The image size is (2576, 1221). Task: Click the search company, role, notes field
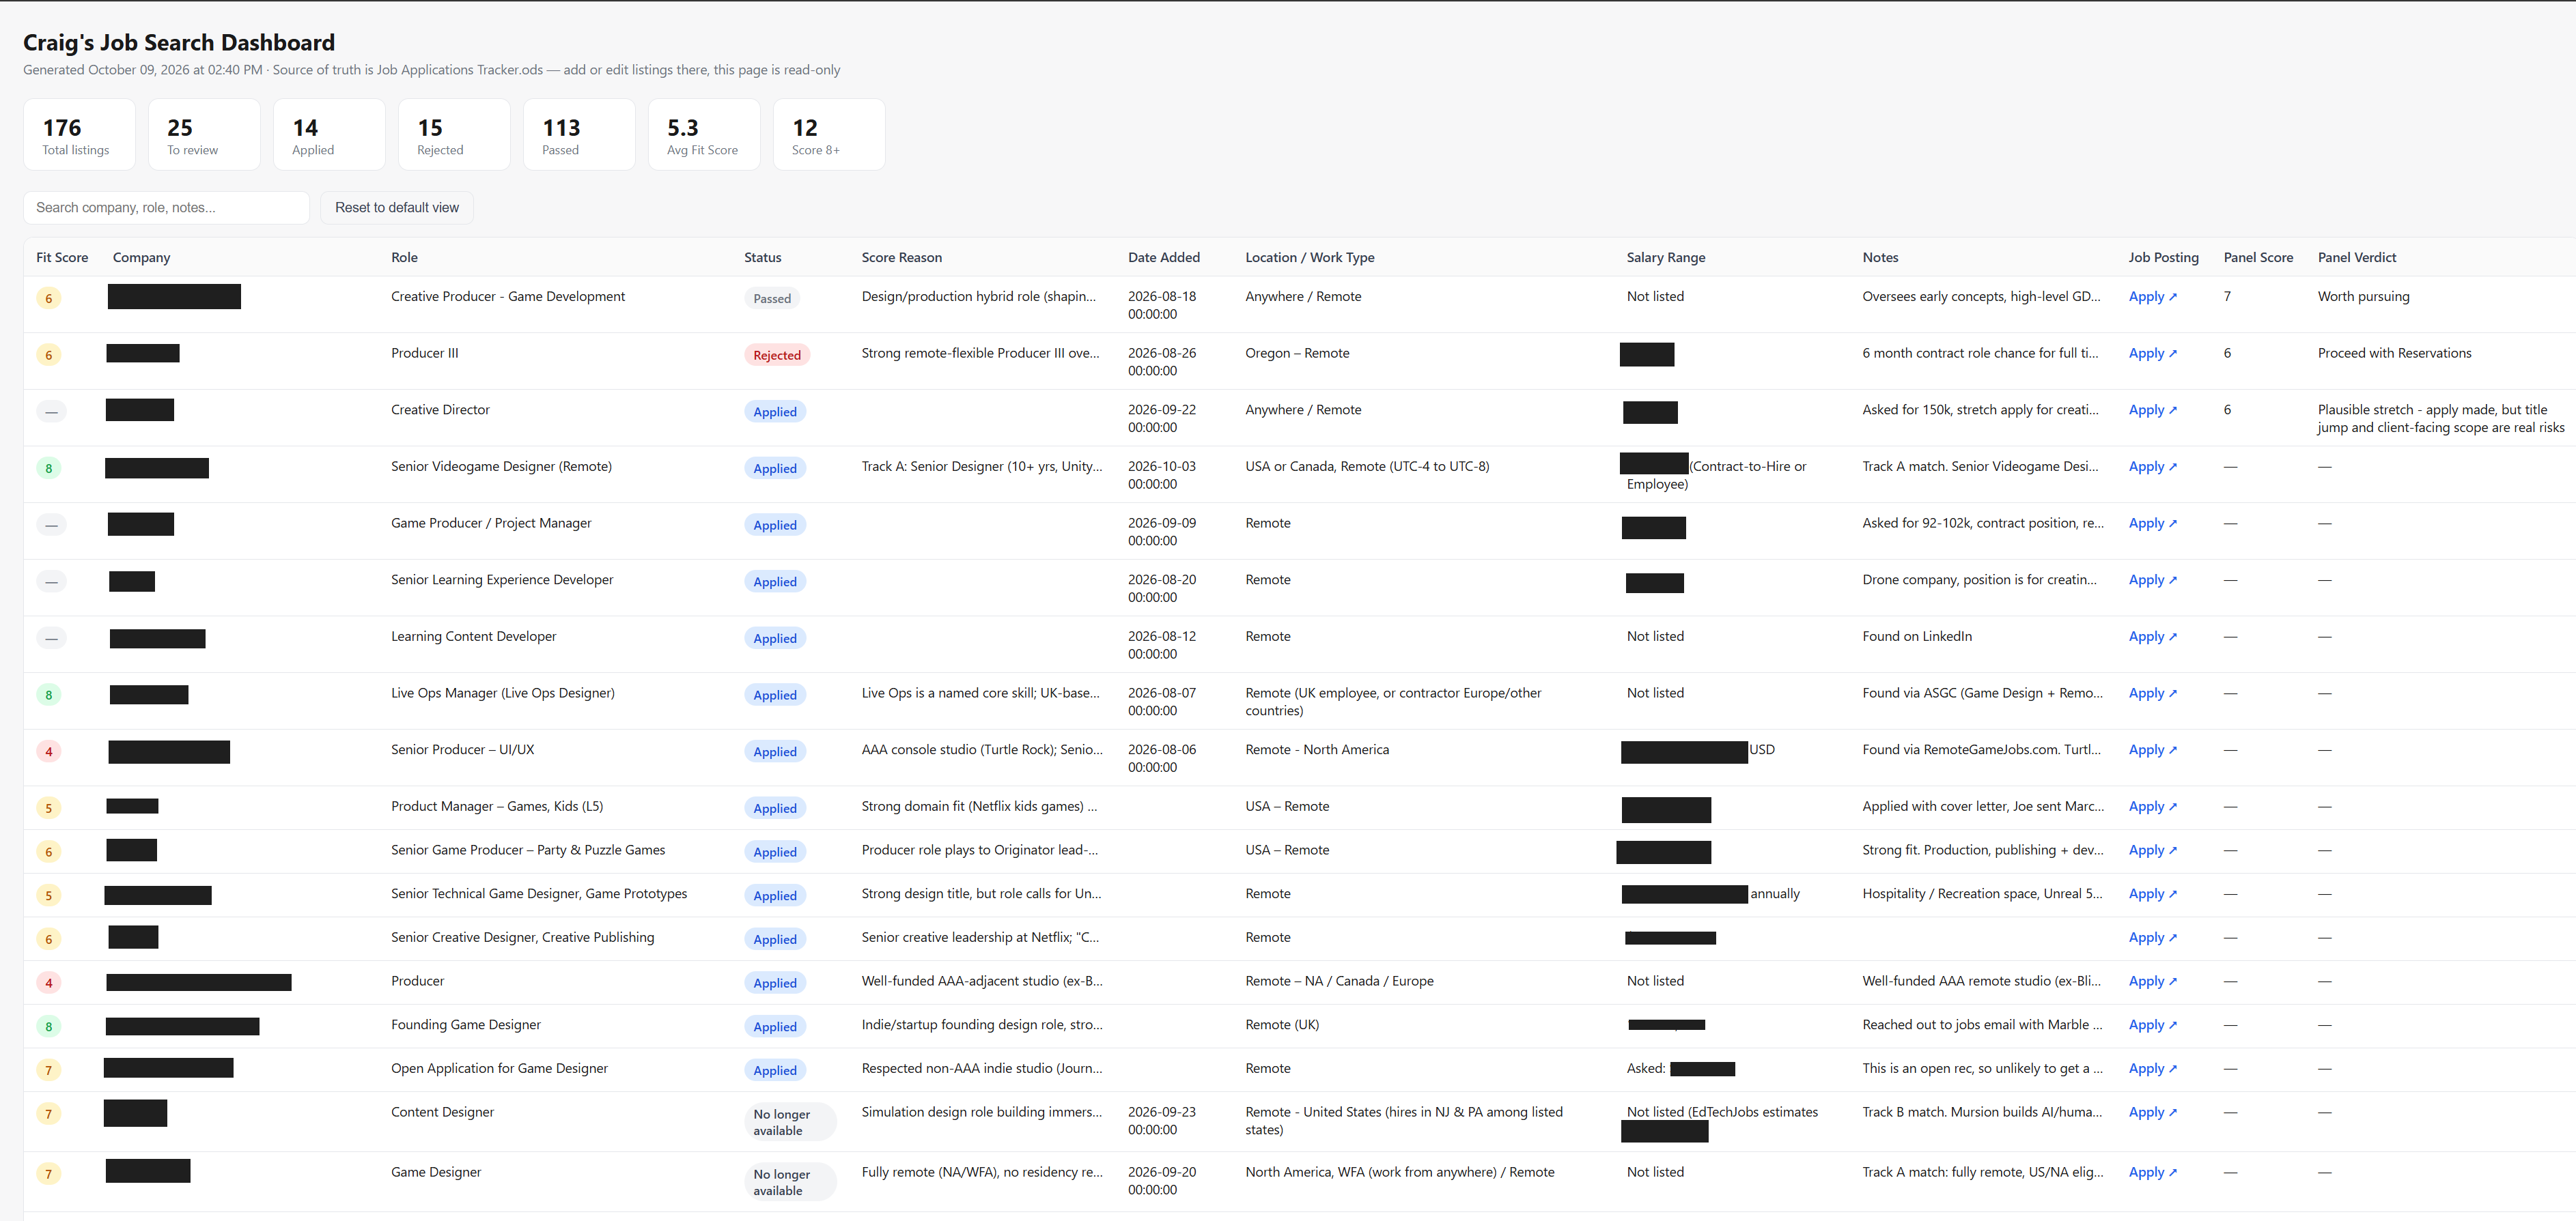pyautogui.click(x=166, y=208)
